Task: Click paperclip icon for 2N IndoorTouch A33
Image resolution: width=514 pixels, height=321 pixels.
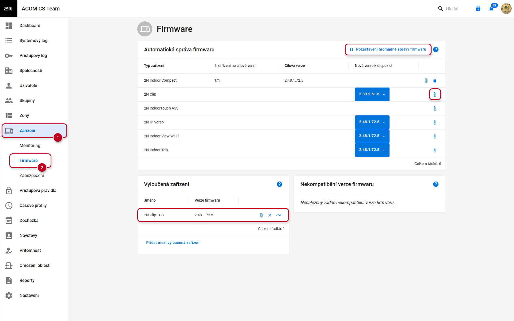Action: click(x=435, y=108)
